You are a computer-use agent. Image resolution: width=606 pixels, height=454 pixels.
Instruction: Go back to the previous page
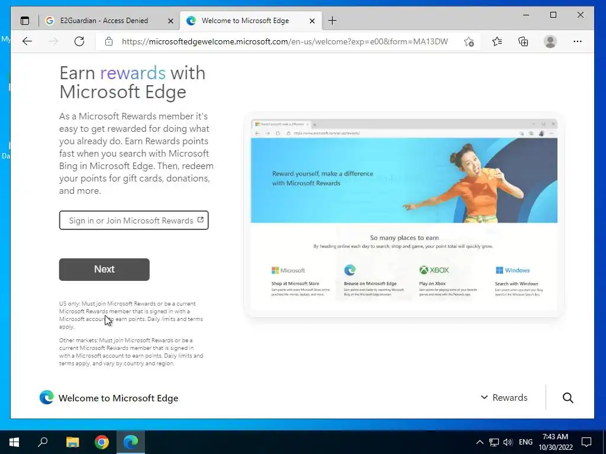[x=27, y=41]
